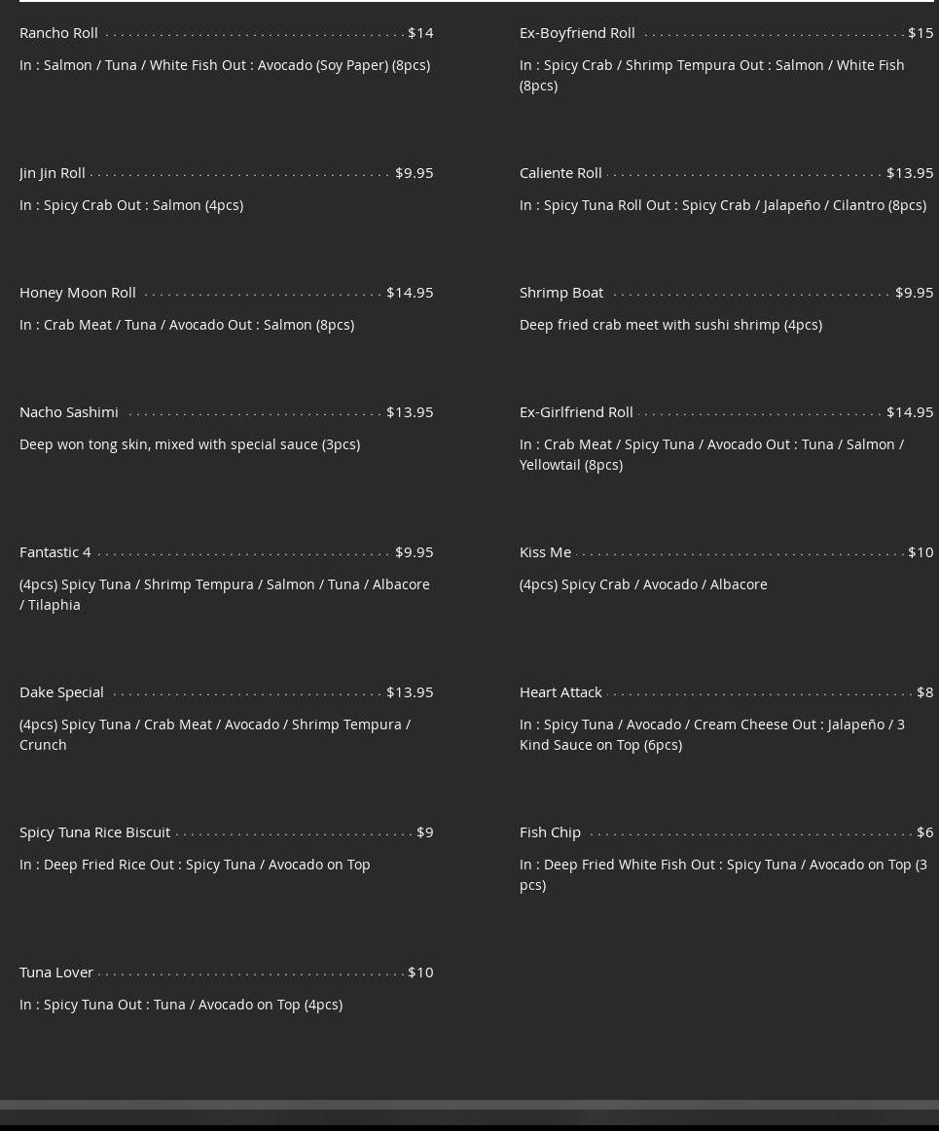Click the $15 Ex-Boyfriend Roll price
The width and height of the screenshot is (939, 1131).
(920, 32)
